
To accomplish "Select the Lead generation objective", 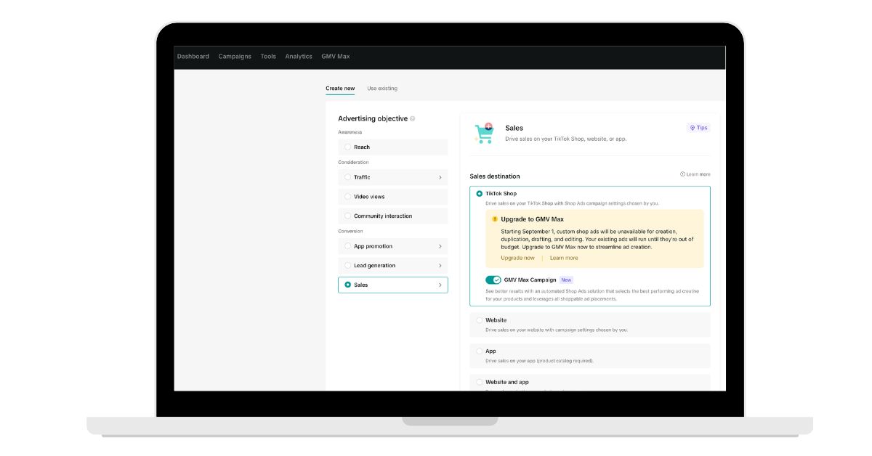I will [393, 266].
